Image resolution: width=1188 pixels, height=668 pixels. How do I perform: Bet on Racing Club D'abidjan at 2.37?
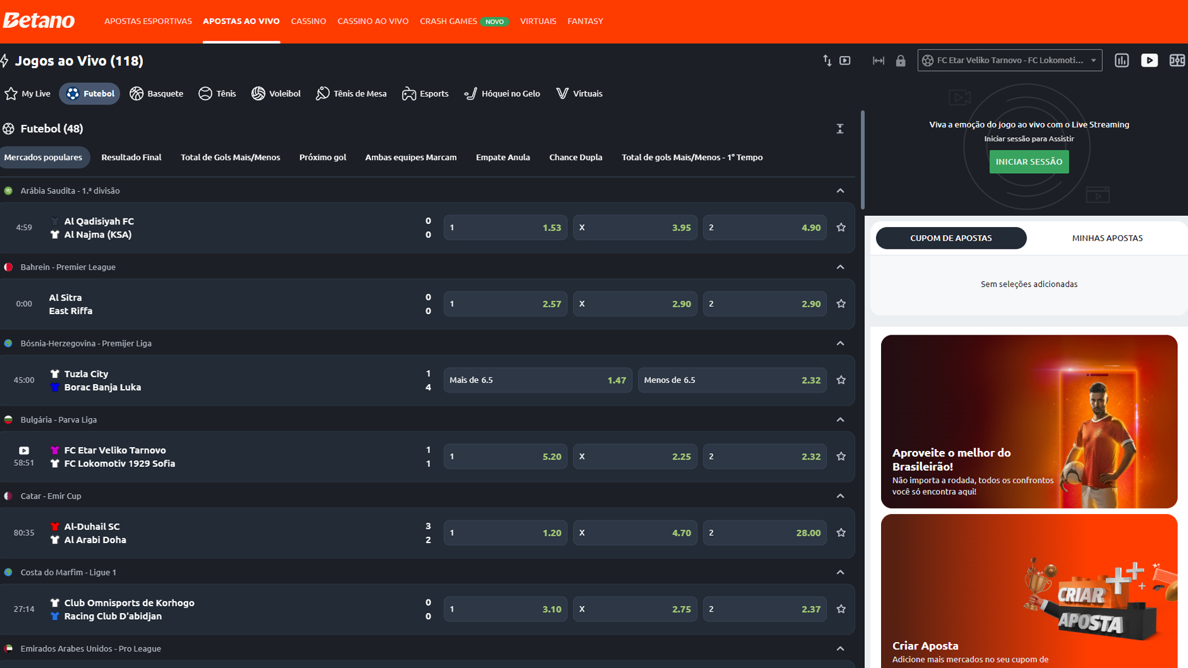click(764, 609)
